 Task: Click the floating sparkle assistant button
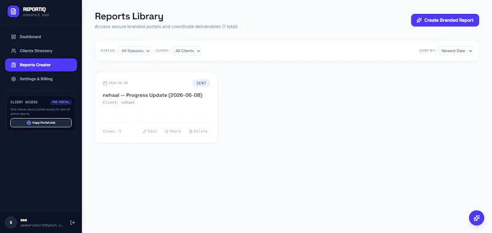click(476, 218)
